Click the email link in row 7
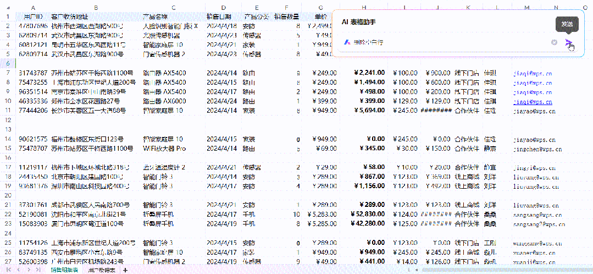Image resolution: width=593 pixels, height=274 pixels. pos(532,73)
